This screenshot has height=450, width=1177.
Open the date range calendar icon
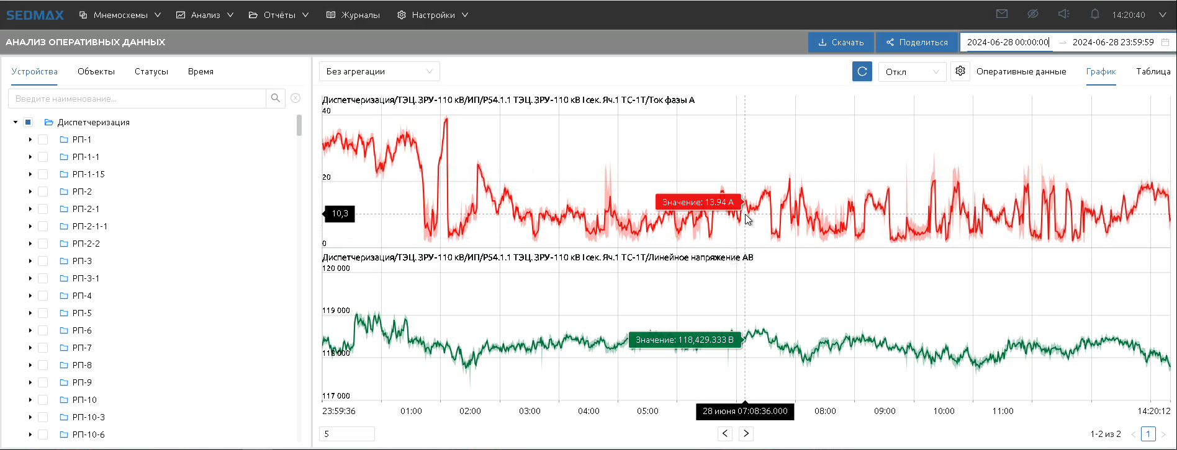click(x=1165, y=42)
